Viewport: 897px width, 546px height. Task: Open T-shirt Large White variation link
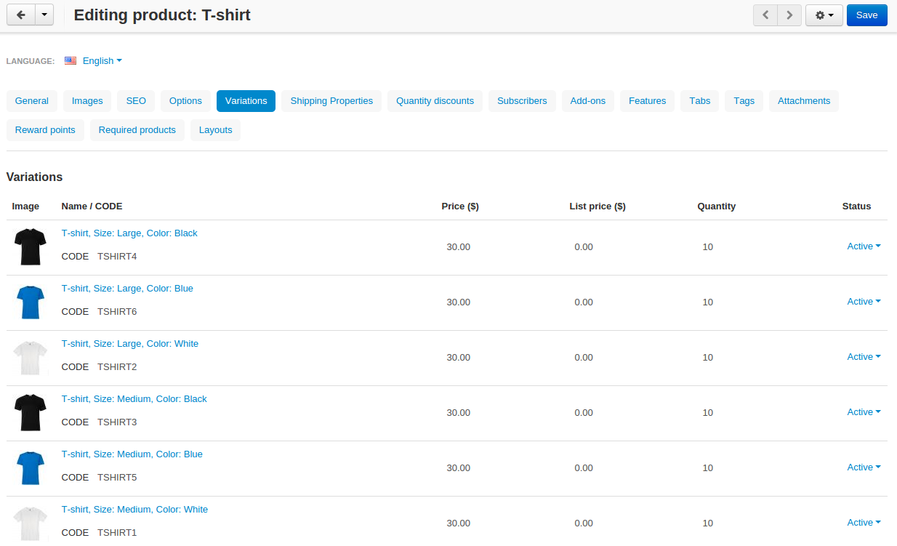pyautogui.click(x=130, y=344)
